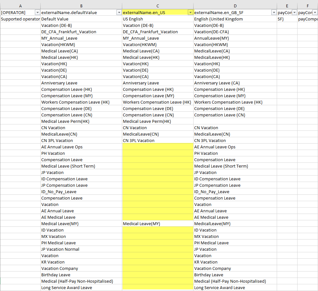Select column B by its header
318x291 pixels.
click(81, 6)
